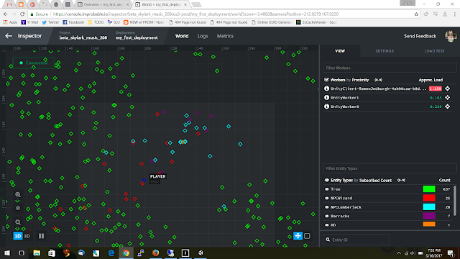Toggle the Workers by Proximity checkbox
Image resolution: width=460 pixels, height=259 pixels.
click(x=326, y=80)
